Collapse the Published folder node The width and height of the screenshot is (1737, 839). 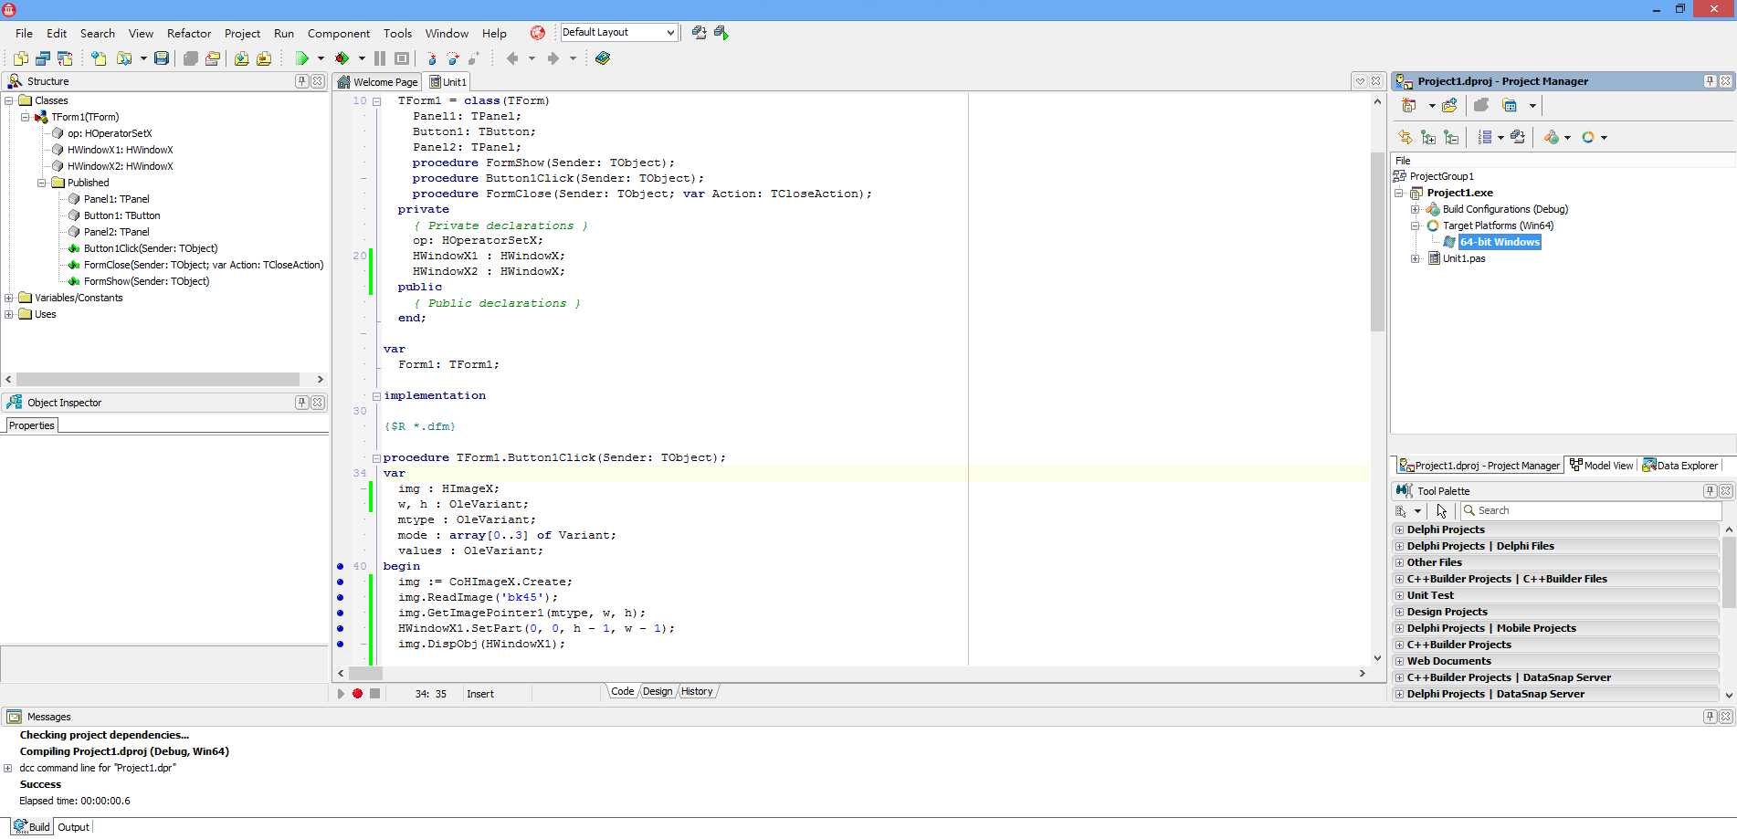tap(42, 183)
